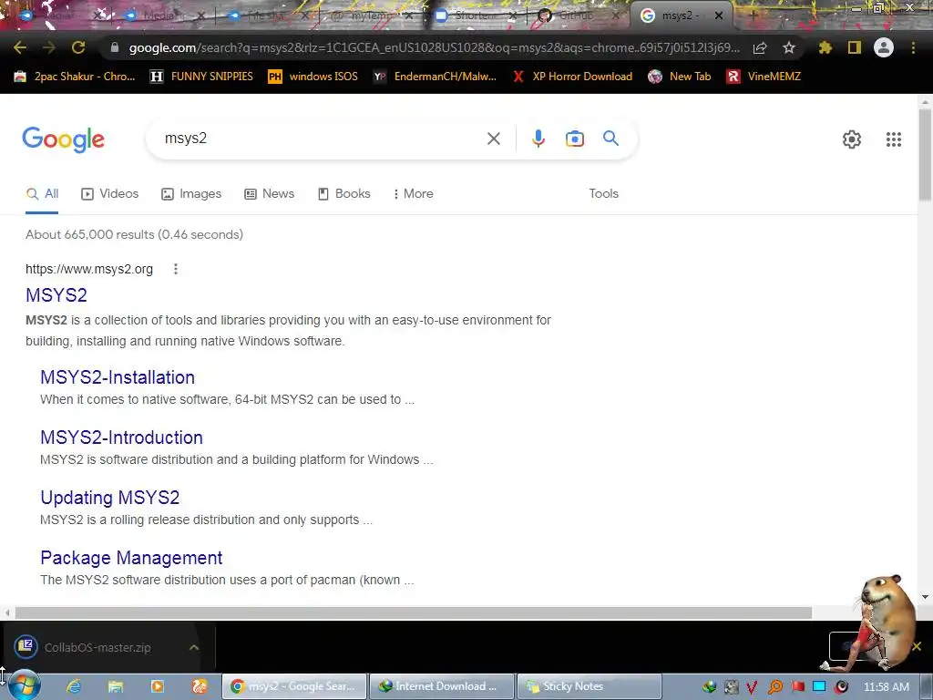Switch to the News tab
Image resolution: width=933 pixels, height=700 pixels.
[x=270, y=193]
